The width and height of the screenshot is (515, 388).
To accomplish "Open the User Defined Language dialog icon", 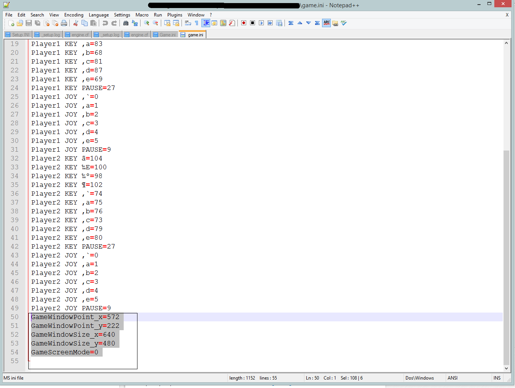I will pyautogui.click(x=214, y=23).
